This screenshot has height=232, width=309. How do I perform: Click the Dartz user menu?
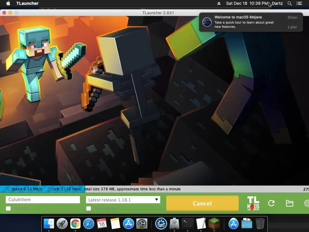tap(277, 3)
